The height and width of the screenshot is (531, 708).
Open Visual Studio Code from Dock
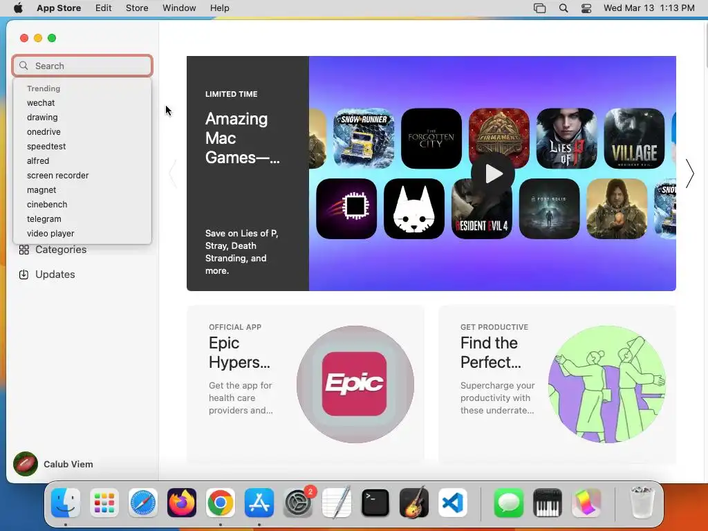pos(453,503)
